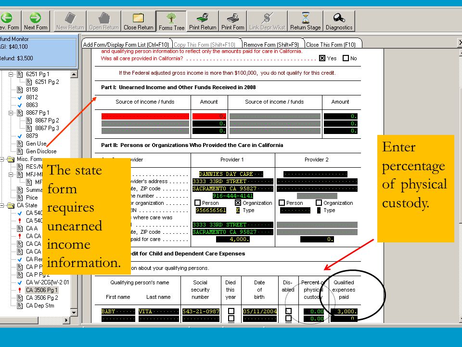The height and width of the screenshot is (347, 462).
Task: Edit Provider 1 address 3333 33RD STREET
Action: pyautogui.click(x=233, y=181)
